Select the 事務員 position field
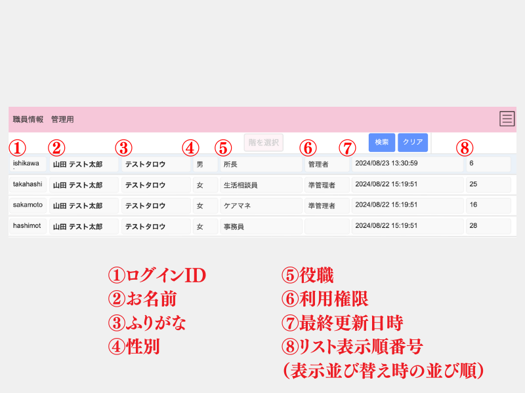The height and width of the screenshot is (393, 525). click(x=260, y=227)
